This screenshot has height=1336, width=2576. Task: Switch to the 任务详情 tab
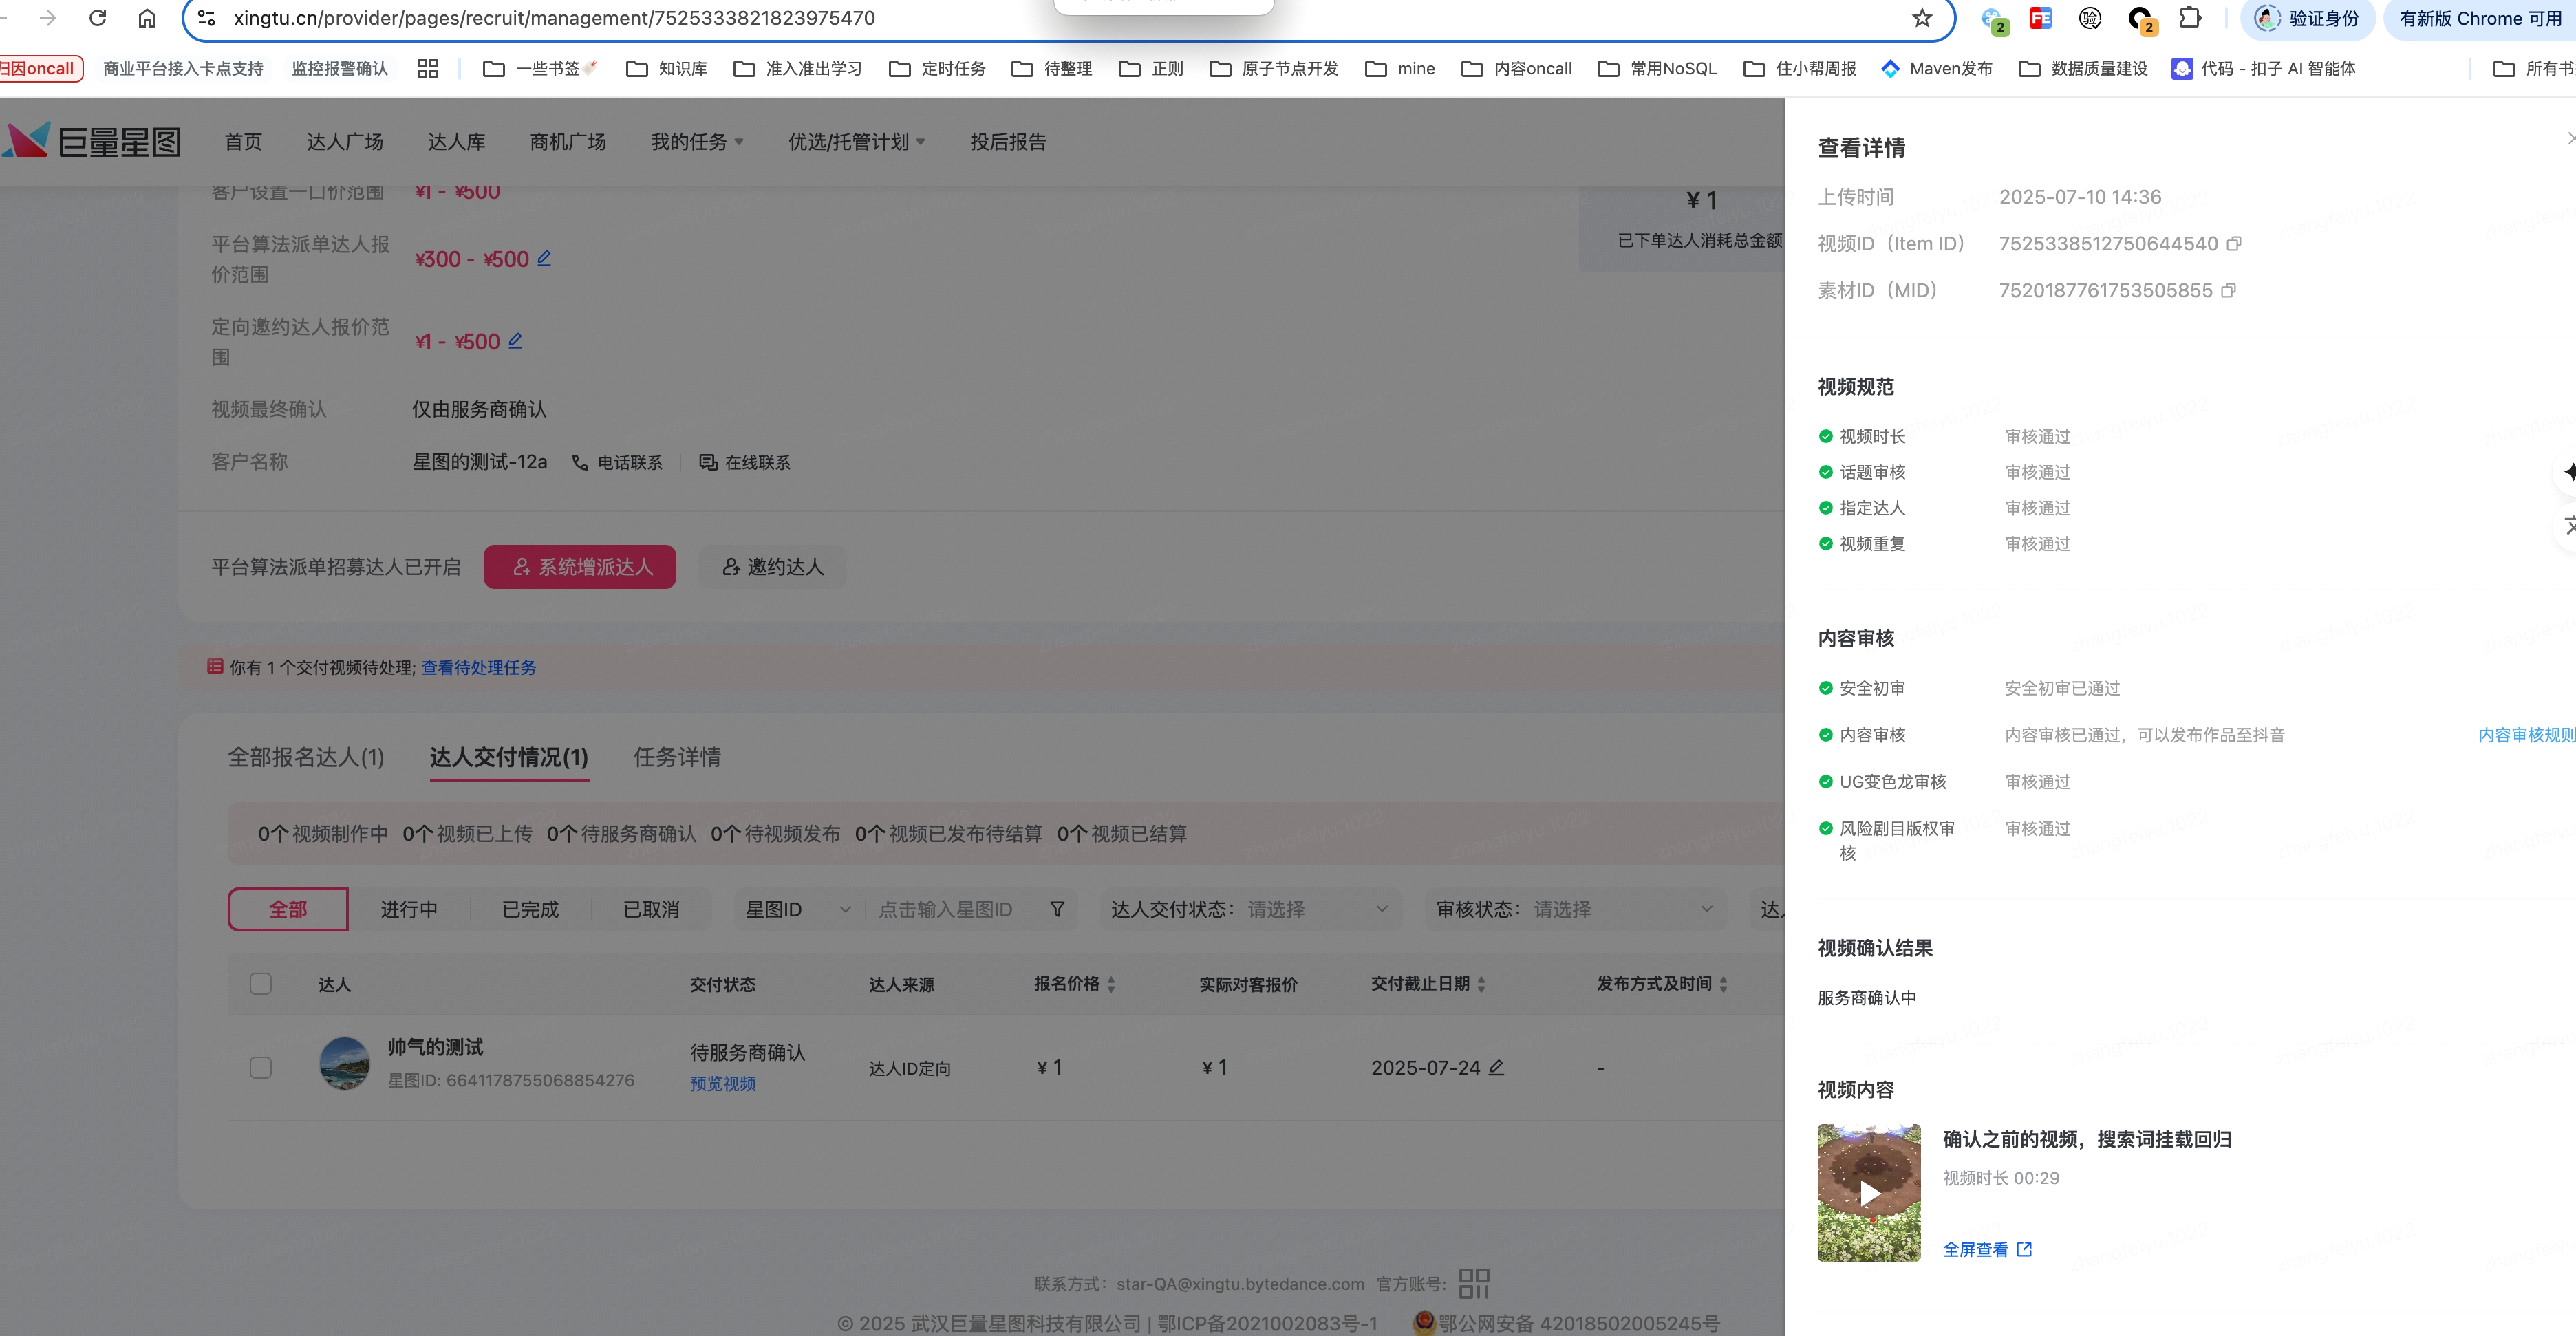(677, 757)
